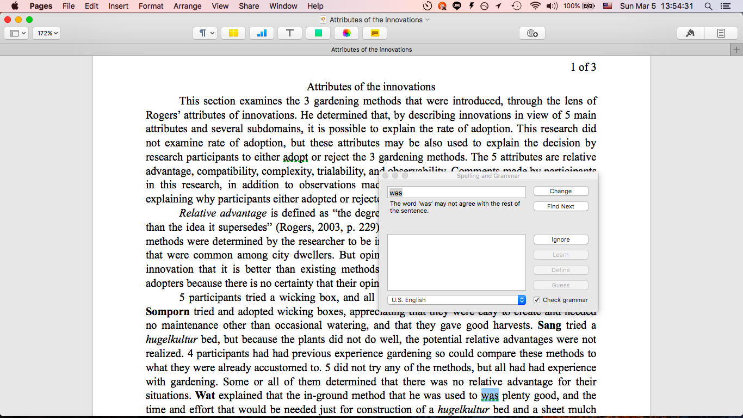Screen dimensions: 743x418
Task: Open the Window menu
Action: tap(283, 6)
